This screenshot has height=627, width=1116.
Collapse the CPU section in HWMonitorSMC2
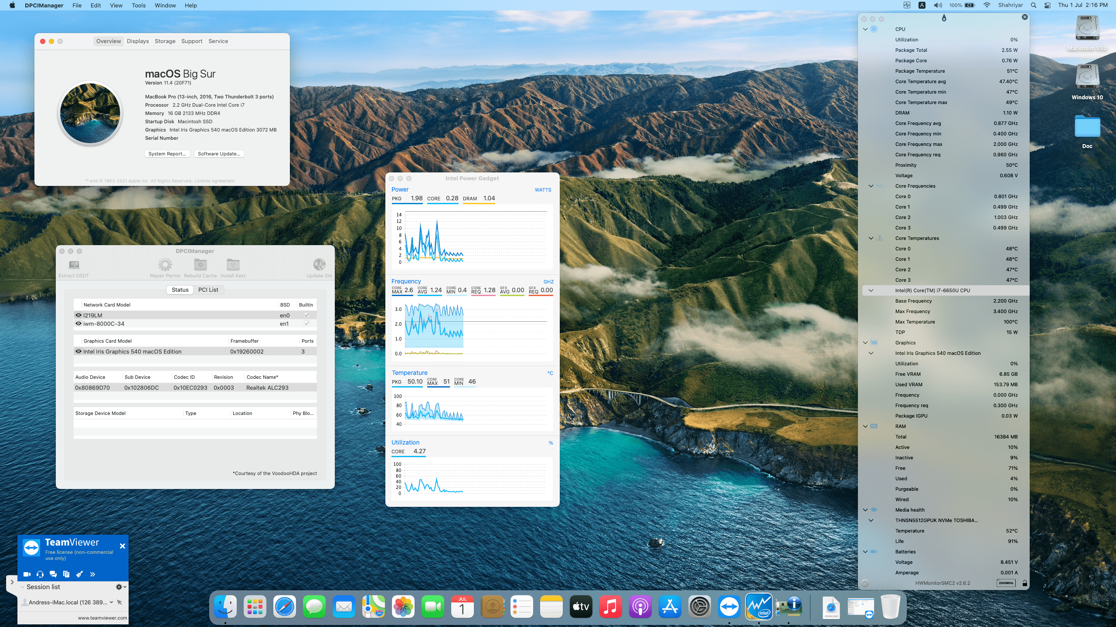865,29
